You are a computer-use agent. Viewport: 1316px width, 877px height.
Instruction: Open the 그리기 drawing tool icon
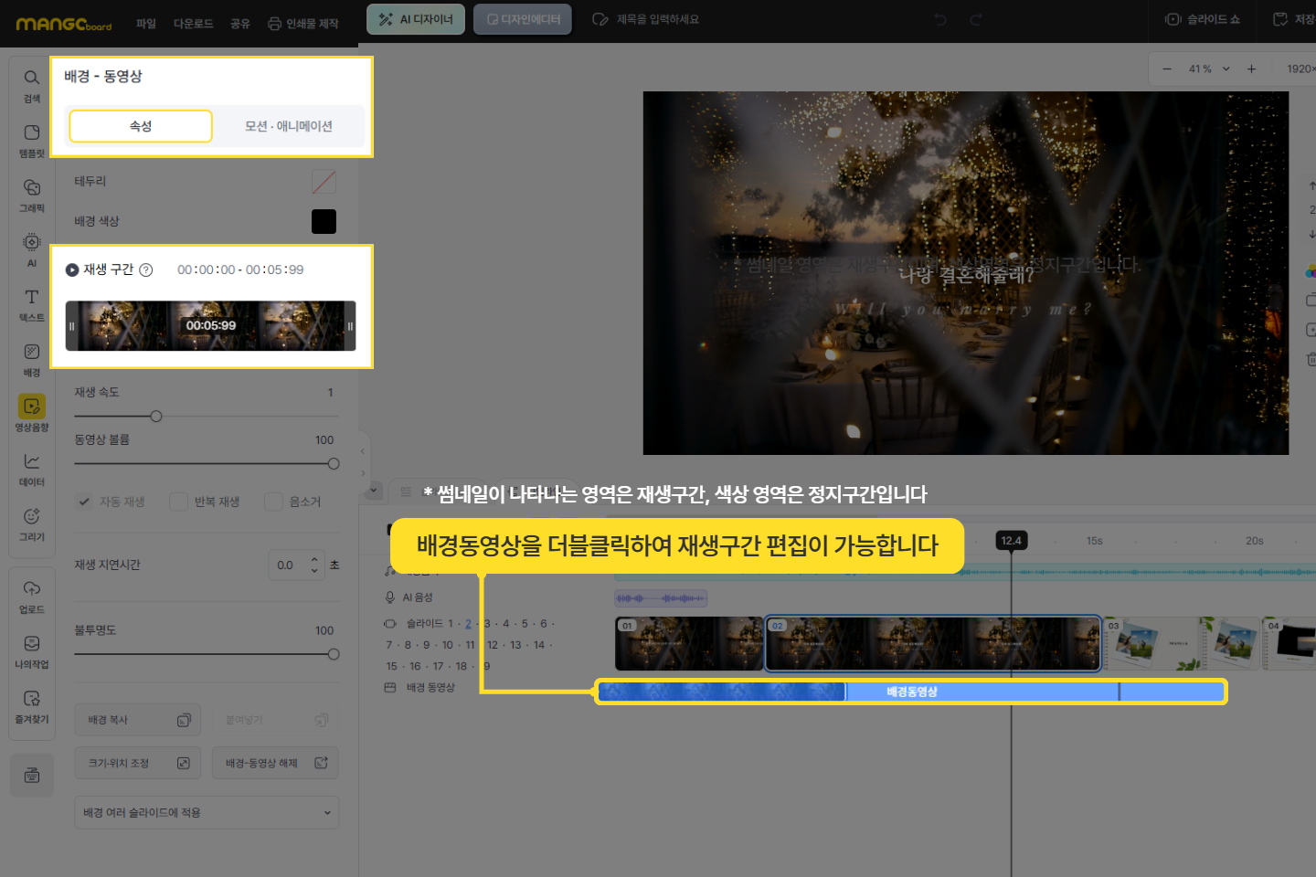point(32,523)
